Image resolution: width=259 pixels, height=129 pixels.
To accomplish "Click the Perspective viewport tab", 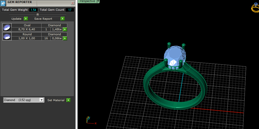I will coord(87,1).
